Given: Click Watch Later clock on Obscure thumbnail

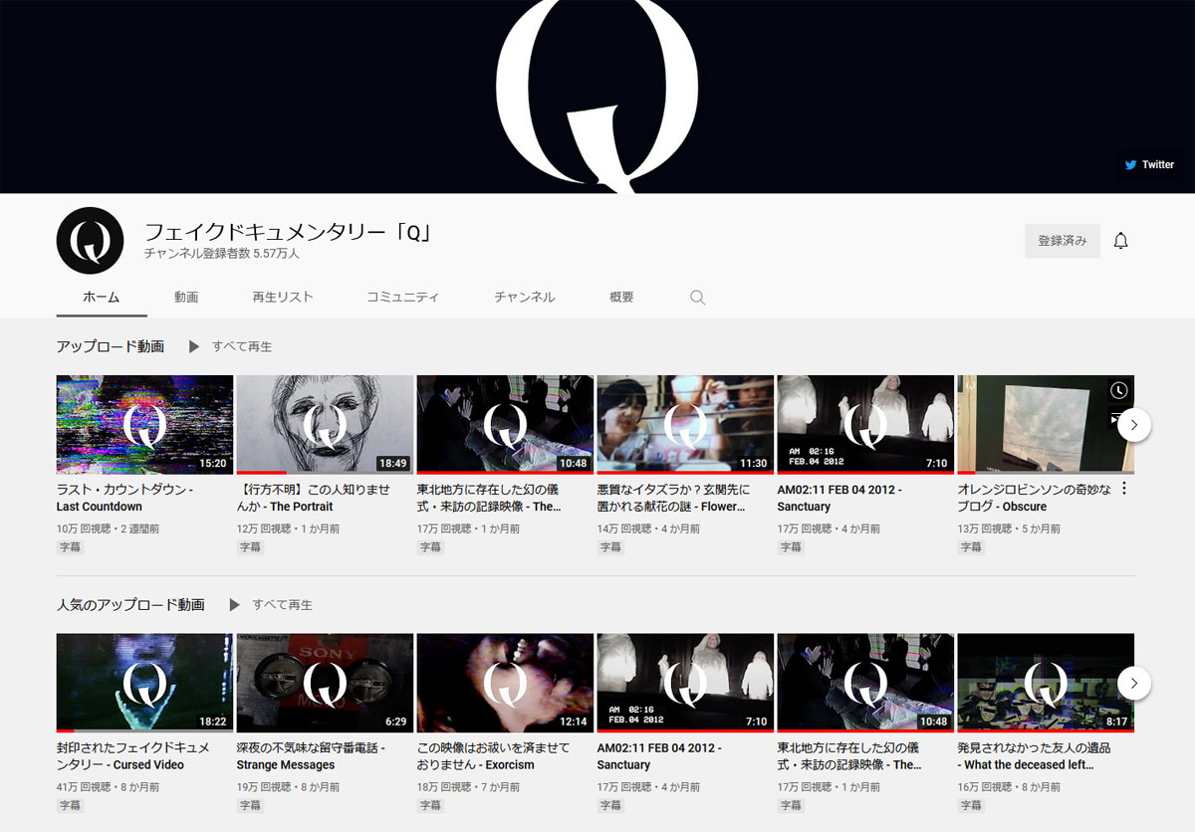Looking at the screenshot, I should click(x=1119, y=390).
